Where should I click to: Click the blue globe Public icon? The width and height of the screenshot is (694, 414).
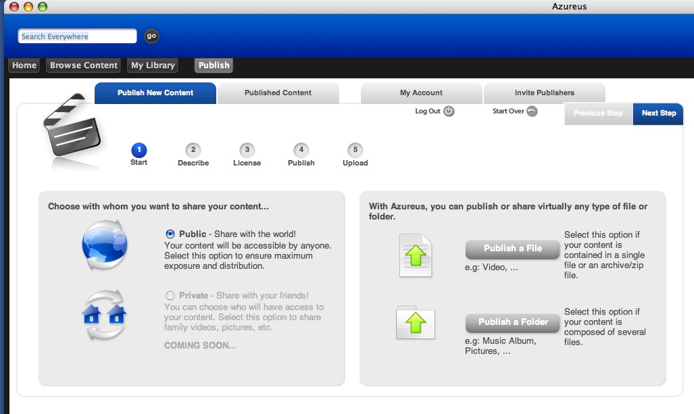(x=105, y=245)
